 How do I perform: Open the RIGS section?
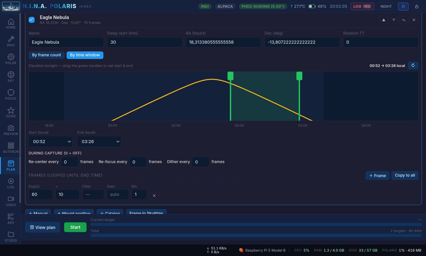pos(11,41)
